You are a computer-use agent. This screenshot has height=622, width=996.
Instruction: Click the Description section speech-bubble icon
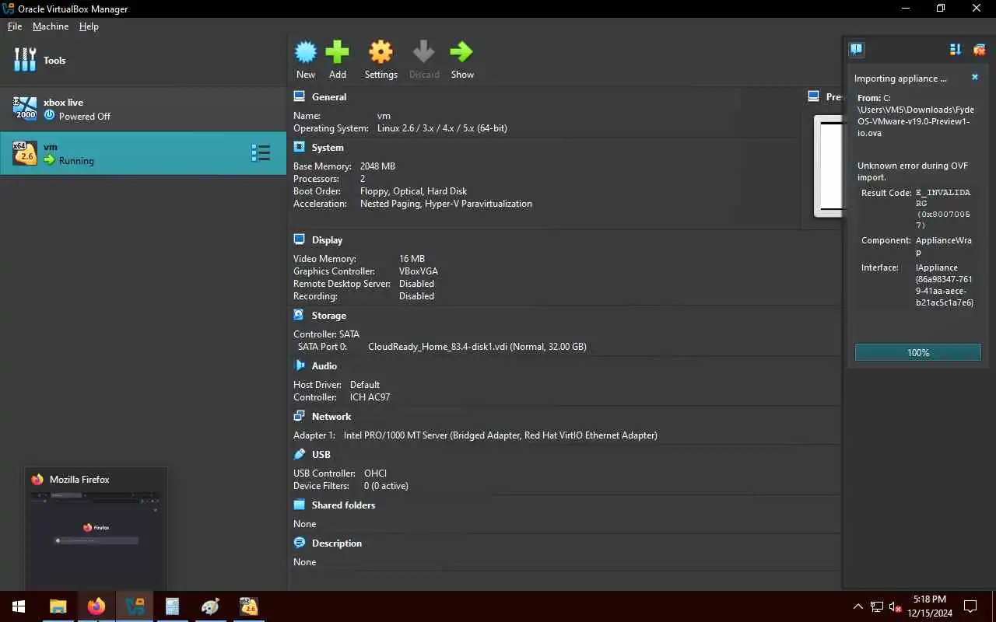click(x=300, y=543)
